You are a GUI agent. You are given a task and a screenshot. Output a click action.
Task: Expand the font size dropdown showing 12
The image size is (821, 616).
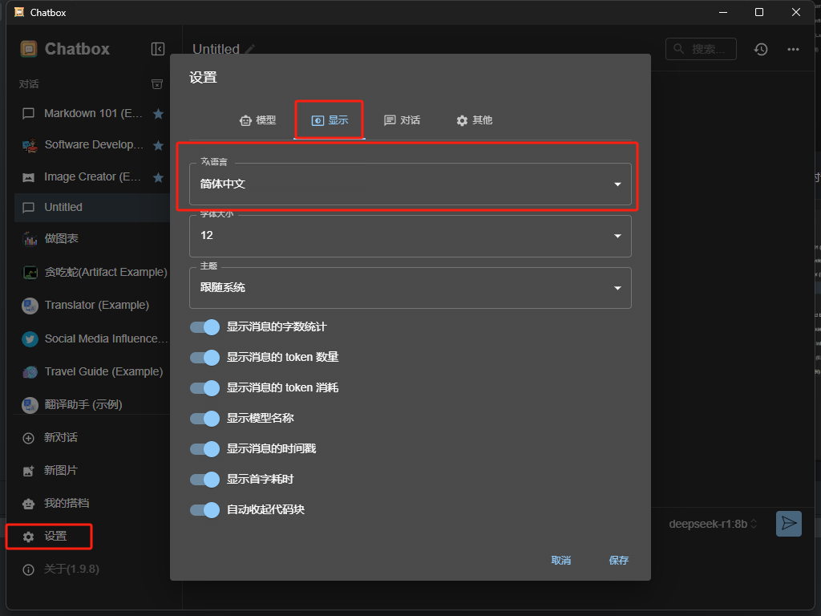click(x=410, y=236)
